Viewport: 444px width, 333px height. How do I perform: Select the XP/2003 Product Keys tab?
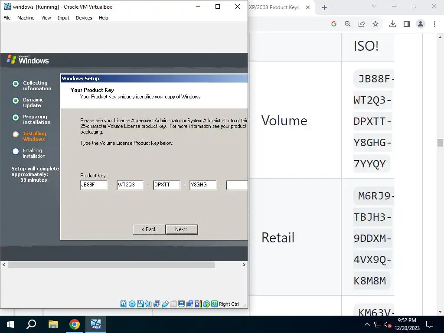tap(274, 7)
